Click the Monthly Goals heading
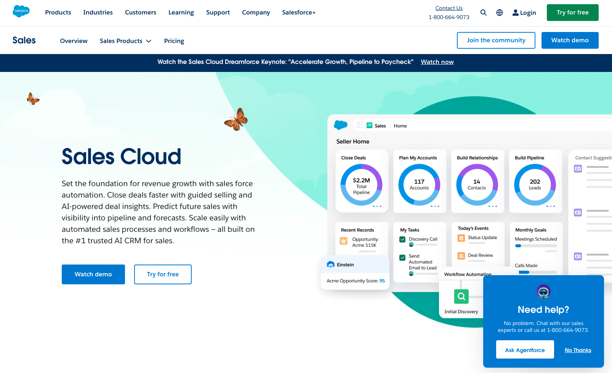Viewport: 612px width, 373px height. click(531, 230)
